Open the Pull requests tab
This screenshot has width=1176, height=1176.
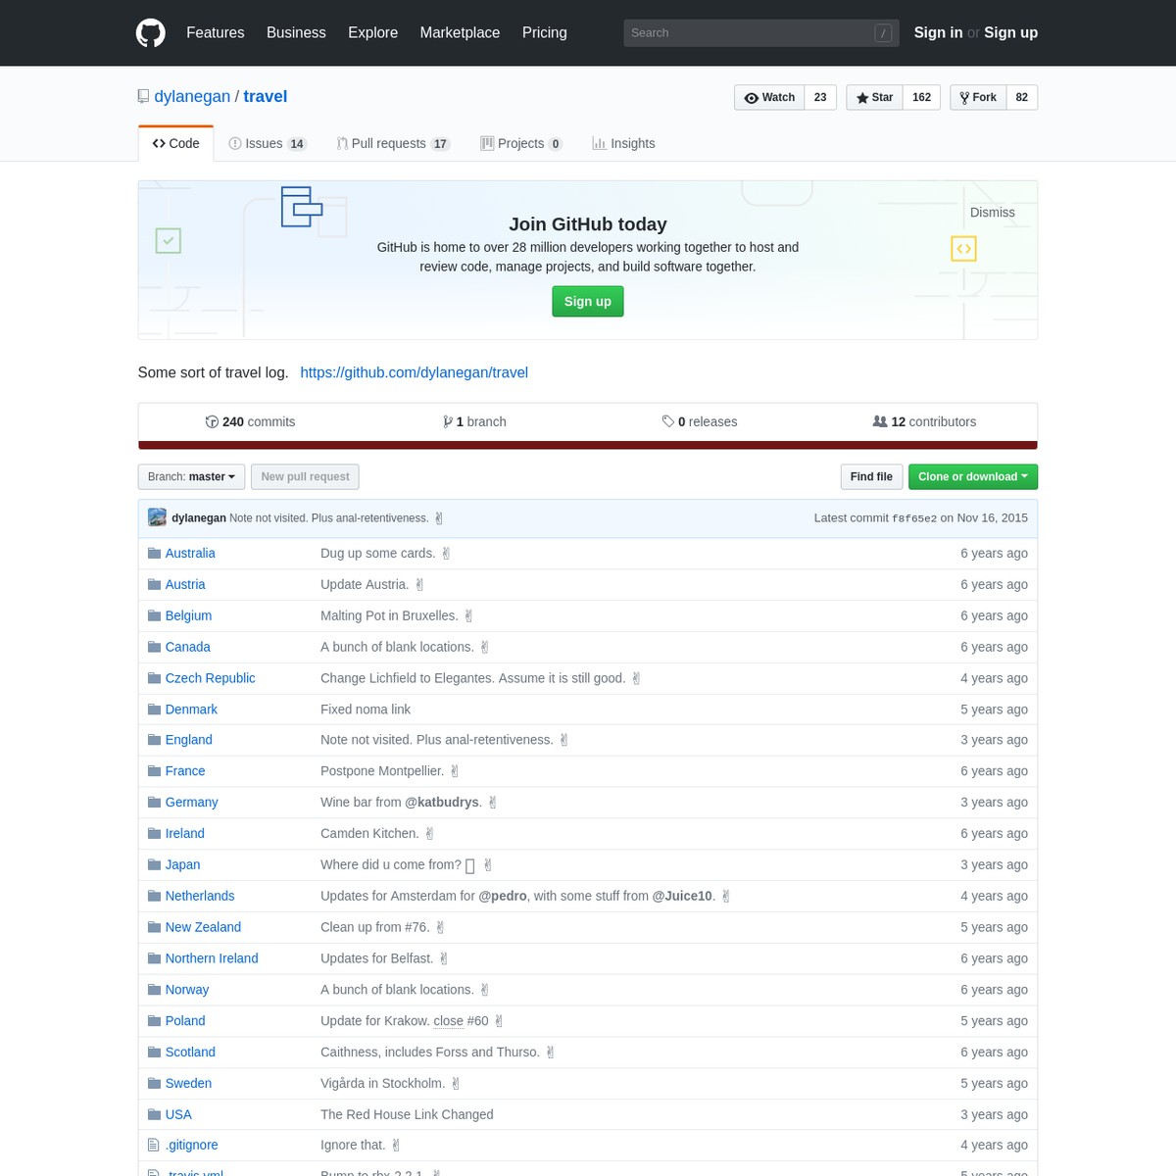click(393, 143)
